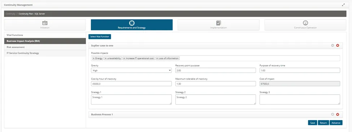Remove the Loss of information tag

pos(157,58)
